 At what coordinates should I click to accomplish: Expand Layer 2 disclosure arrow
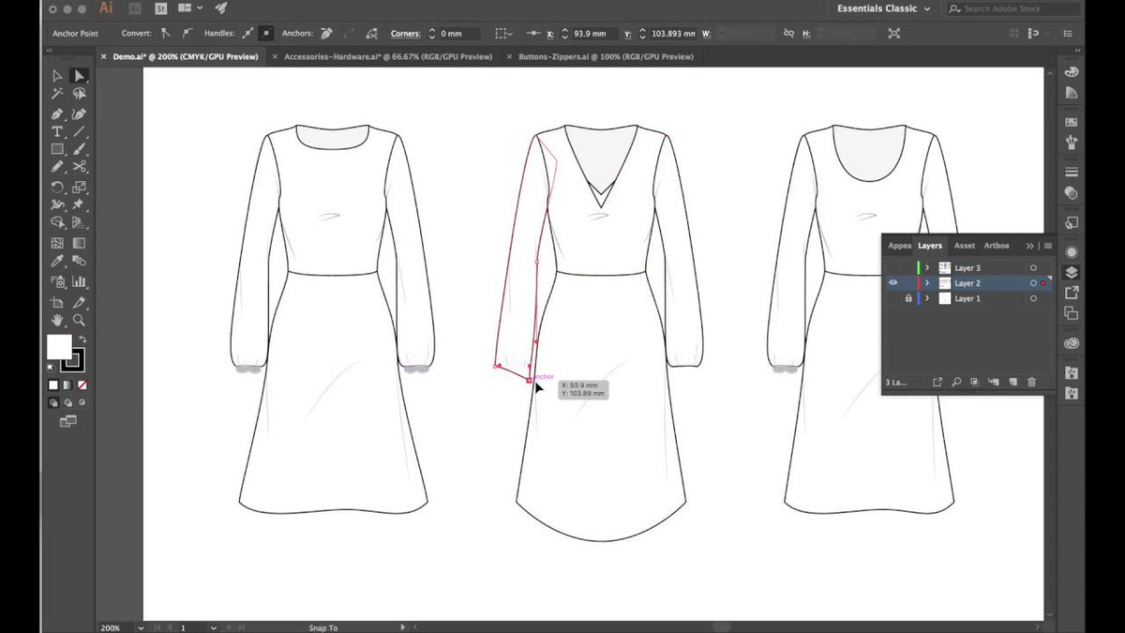(927, 283)
